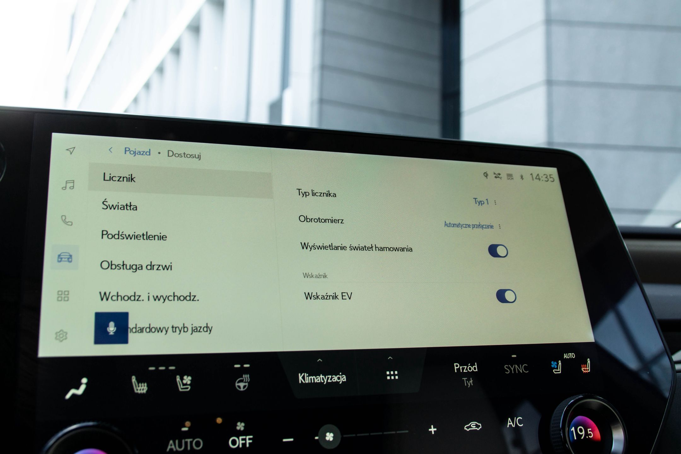
Task: Toggle air recirculation car icon
Action: coord(473,427)
